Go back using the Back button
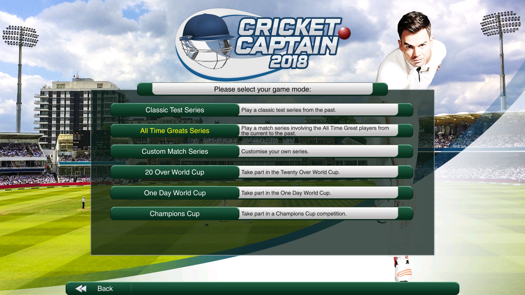525x295 pixels. (x=98, y=289)
